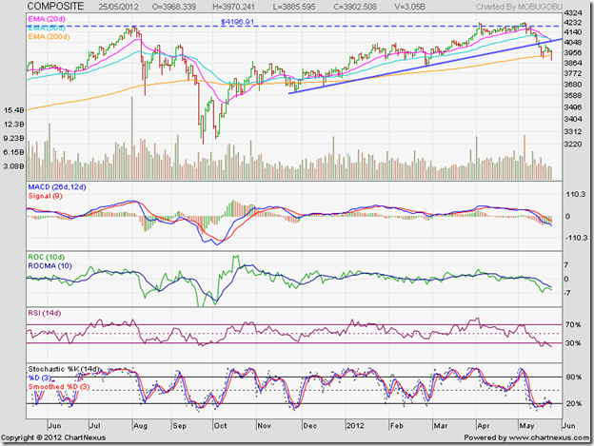
Task: Click the high value H=3970.241
Action: tap(234, 7)
